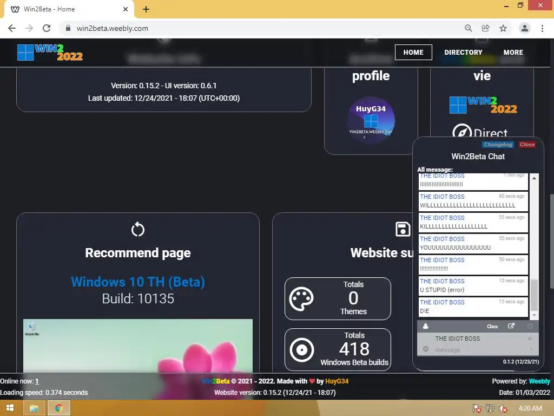Click the chat scrollbar down arrow
The width and height of the screenshot is (554, 416).
tap(534, 315)
